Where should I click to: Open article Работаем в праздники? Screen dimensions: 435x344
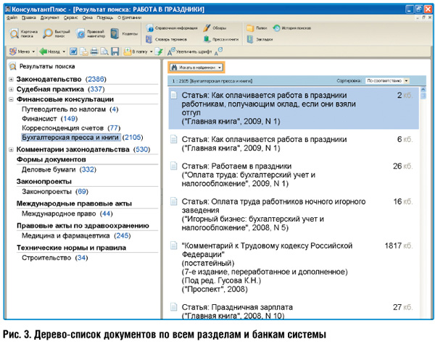click(294, 175)
